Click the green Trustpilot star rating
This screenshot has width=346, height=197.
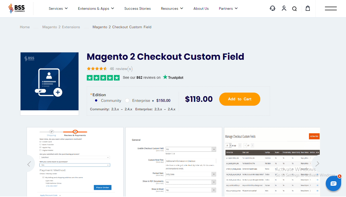point(103,78)
